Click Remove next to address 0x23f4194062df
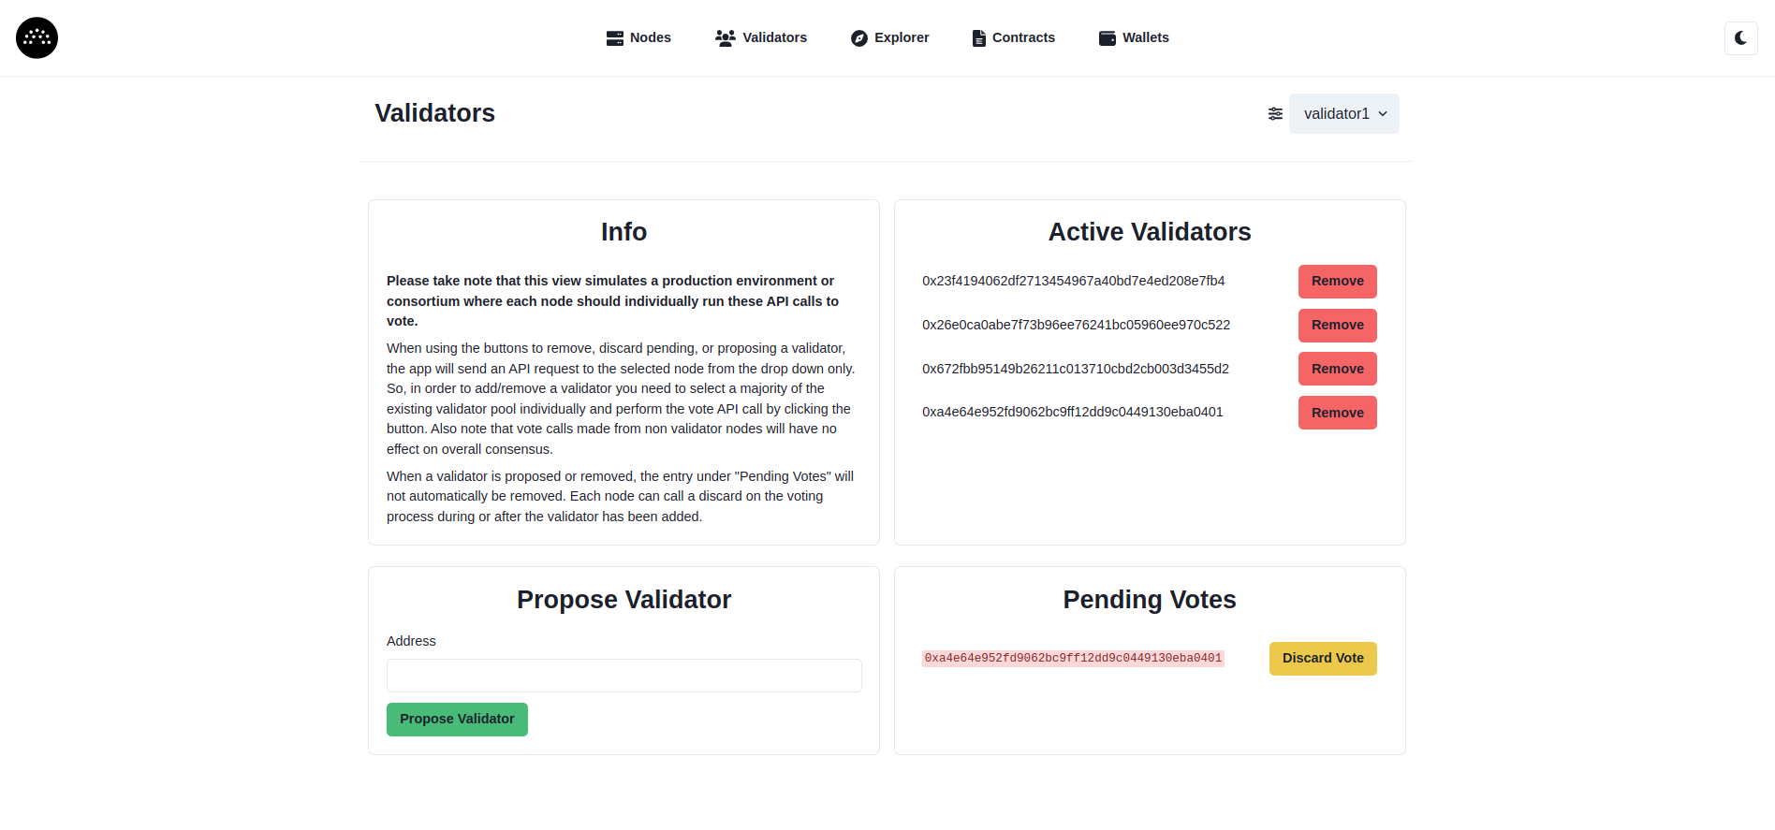 (1337, 281)
